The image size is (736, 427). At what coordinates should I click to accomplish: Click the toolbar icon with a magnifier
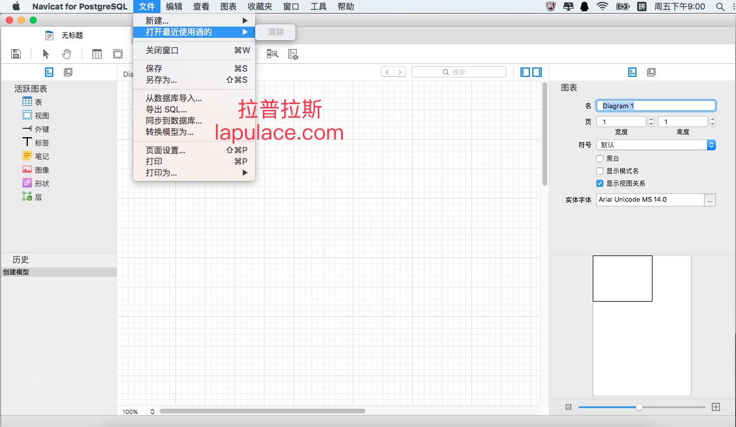[272, 54]
